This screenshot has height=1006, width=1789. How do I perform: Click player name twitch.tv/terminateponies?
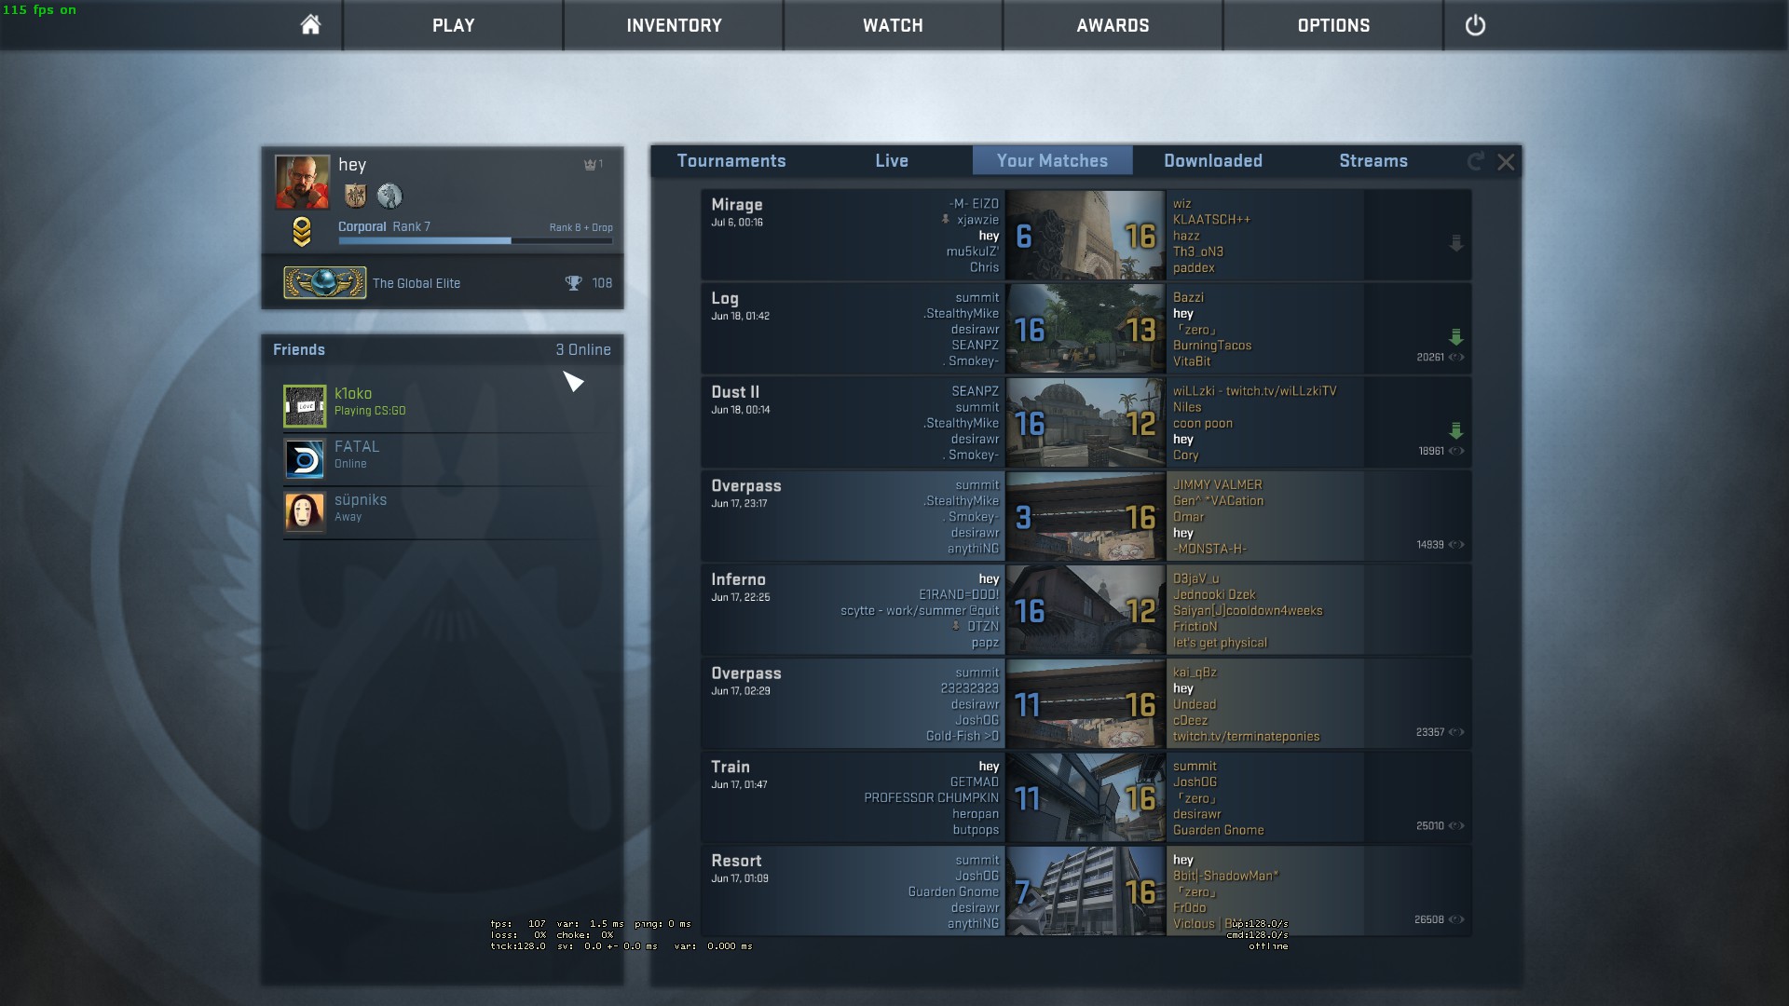pos(1246,737)
